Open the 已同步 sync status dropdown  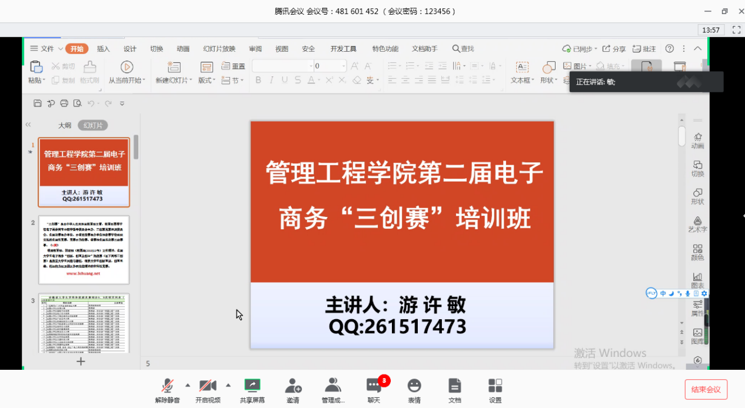pyautogui.click(x=580, y=49)
